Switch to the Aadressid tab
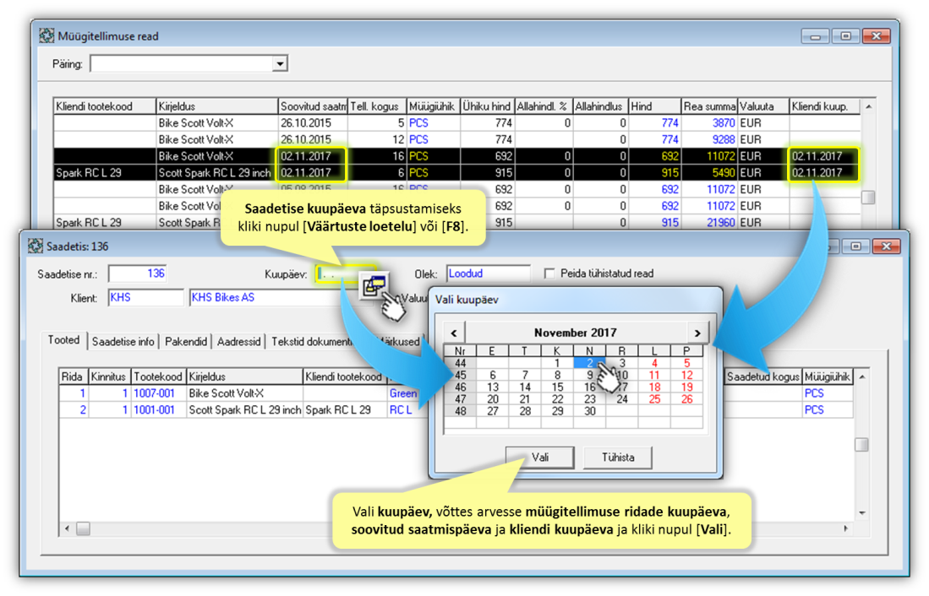 point(238,342)
